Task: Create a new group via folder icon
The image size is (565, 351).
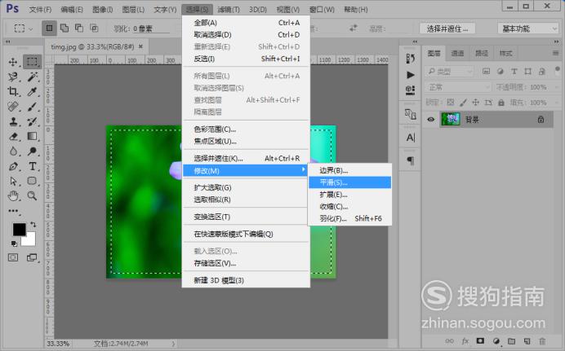Action: coord(510,341)
